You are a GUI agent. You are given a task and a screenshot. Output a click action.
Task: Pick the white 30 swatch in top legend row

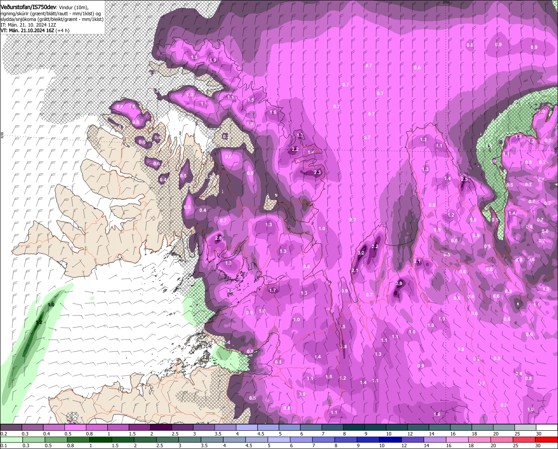coord(547,428)
